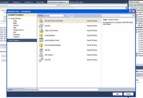The height and width of the screenshot is (98, 143).
Task: Select the General category
Action: click(16, 25)
